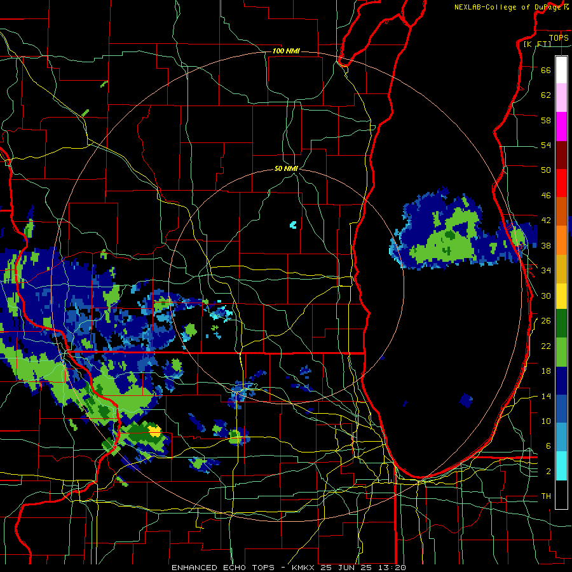Click the 'ENHANCED ECHO TOPS' caption text
Viewport: 572px width, 572px height.
223,568
